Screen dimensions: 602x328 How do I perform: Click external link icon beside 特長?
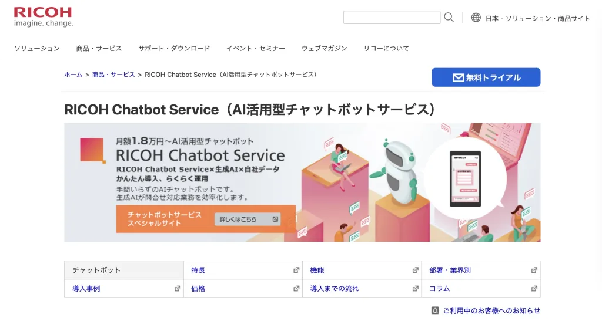point(296,270)
